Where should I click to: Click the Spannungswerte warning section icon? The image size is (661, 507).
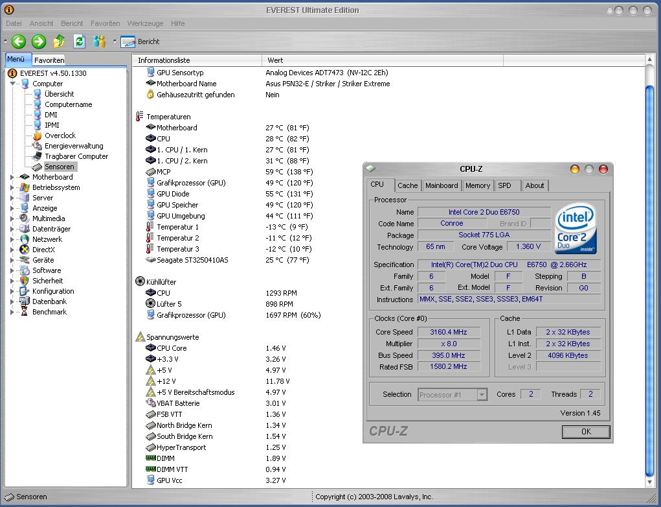[140, 337]
